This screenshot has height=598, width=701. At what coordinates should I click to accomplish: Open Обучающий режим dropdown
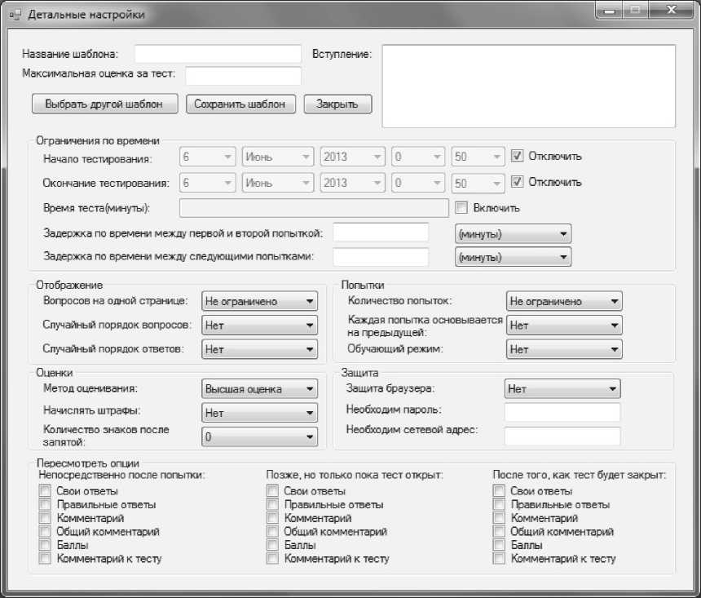coord(564,349)
